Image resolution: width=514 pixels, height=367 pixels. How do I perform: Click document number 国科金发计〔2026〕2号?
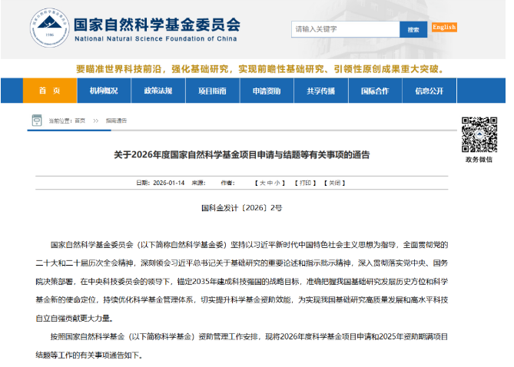(242, 208)
